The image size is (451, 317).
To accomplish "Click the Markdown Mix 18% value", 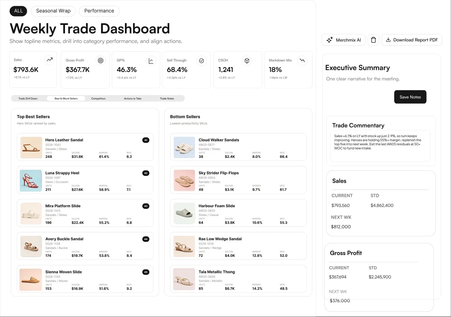I will click(275, 70).
